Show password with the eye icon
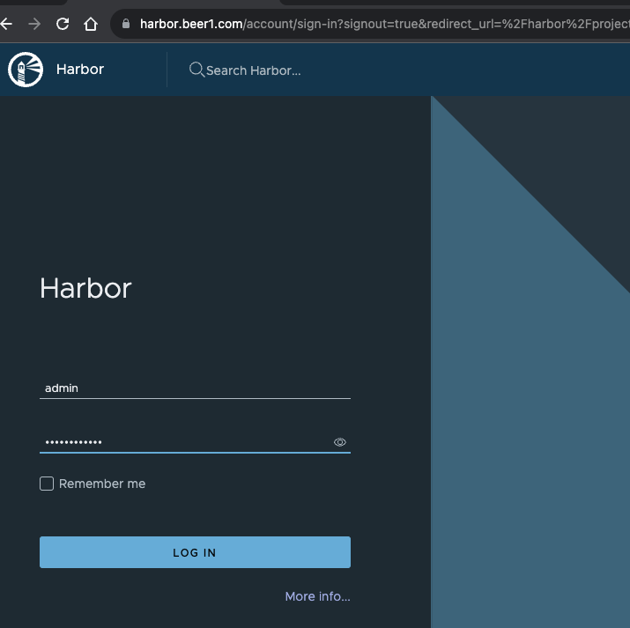The image size is (630, 628). pyautogui.click(x=340, y=442)
